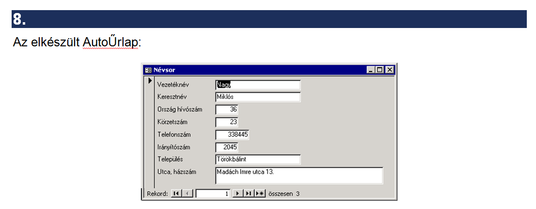Select the Irányítószám field showing 2045
The height and width of the screenshot is (209, 536).
tap(227, 147)
